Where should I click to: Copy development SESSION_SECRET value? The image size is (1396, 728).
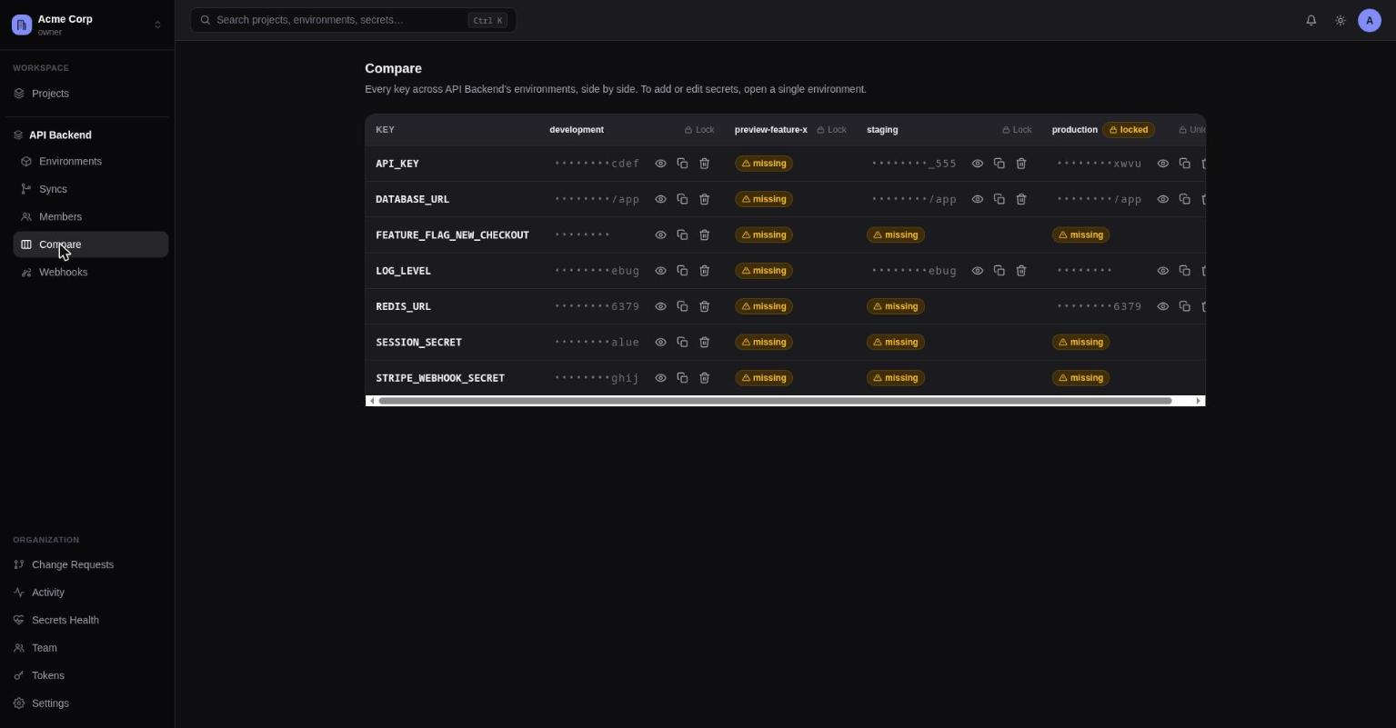click(682, 342)
